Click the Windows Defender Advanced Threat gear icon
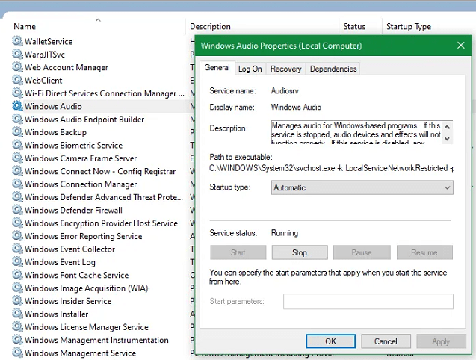 click(x=17, y=197)
